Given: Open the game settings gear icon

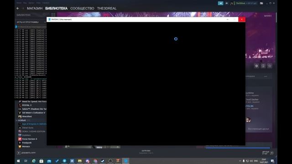Looking at the screenshot, I should [x=256, y=66].
